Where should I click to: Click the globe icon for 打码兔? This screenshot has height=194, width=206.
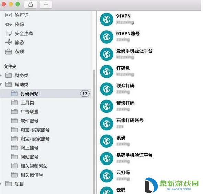[x=106, y=72]
